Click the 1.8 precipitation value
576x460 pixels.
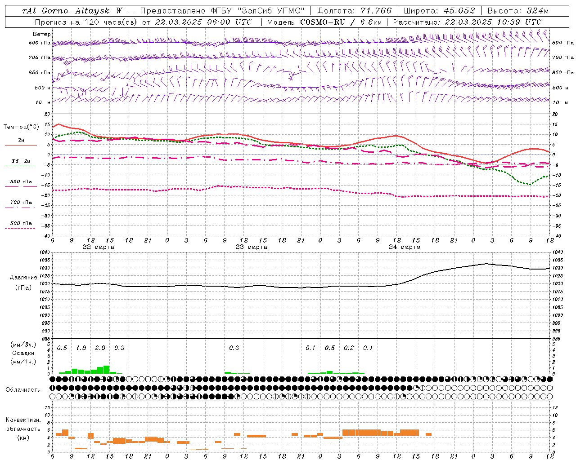coord(81,348)
